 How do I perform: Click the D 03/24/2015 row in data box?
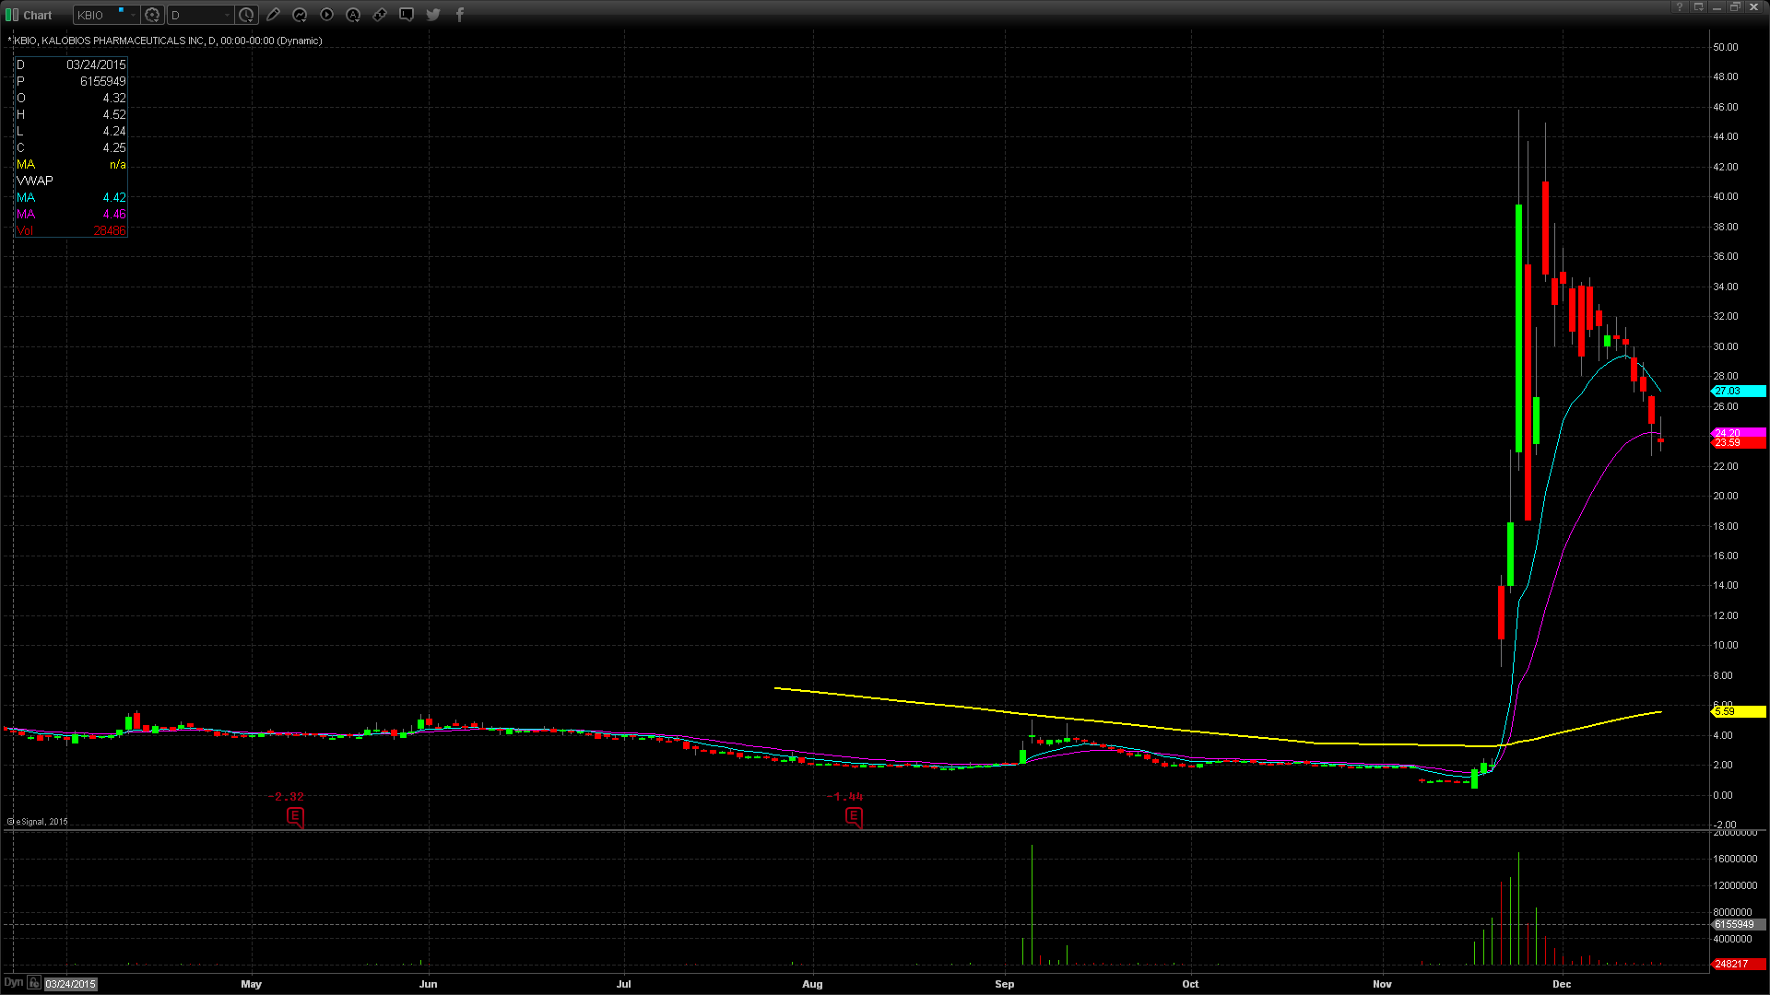click(71, 65)
